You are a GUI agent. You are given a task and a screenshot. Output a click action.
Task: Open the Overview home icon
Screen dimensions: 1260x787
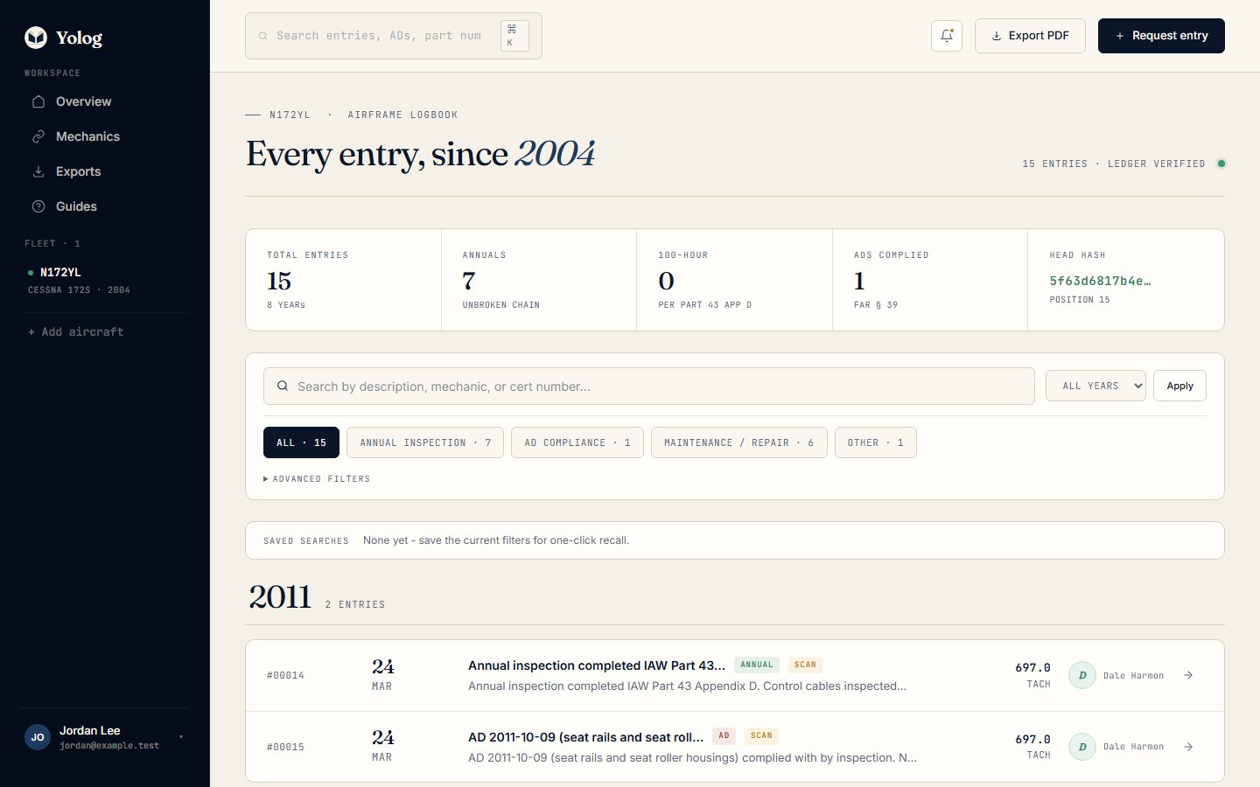coord(38,101)
